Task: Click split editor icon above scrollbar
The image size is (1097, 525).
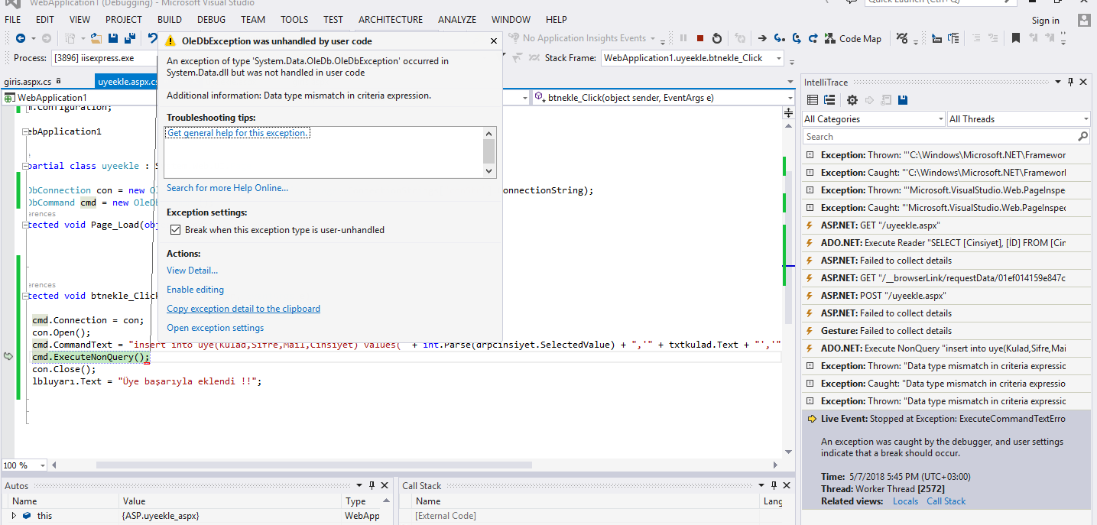Action: click(789, 113)
